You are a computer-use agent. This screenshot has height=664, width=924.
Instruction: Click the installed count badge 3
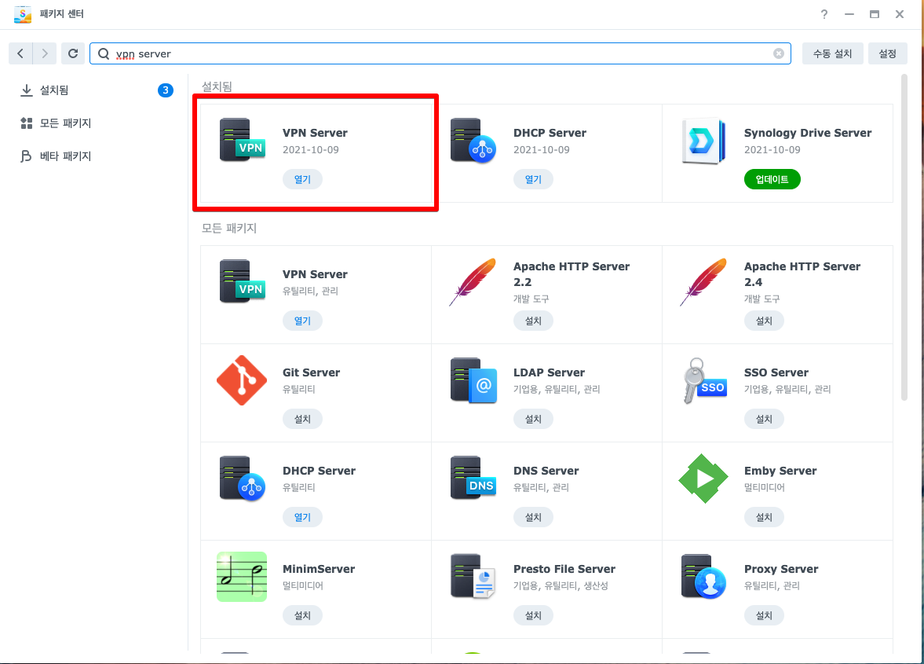[166, 90]
